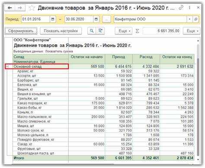Add report to favorites with star icon
Image resolution: width=205 pixels, height=168 pixels.
pyautogui.click(x=31, y=8)
